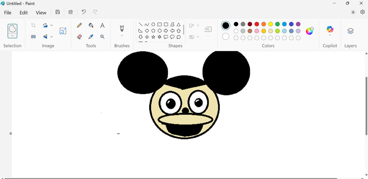Choose the Six-point star shape
368x179 pixels.
click(159, 37)
